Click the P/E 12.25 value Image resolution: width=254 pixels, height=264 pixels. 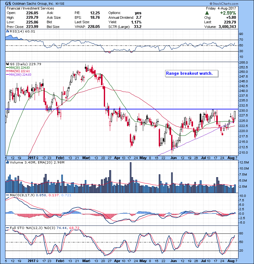95,13
